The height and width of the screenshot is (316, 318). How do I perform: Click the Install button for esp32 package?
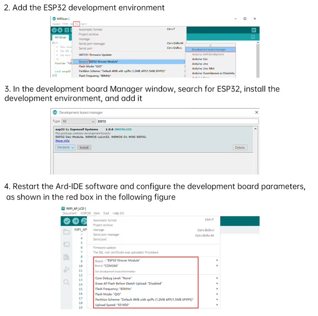84,148
